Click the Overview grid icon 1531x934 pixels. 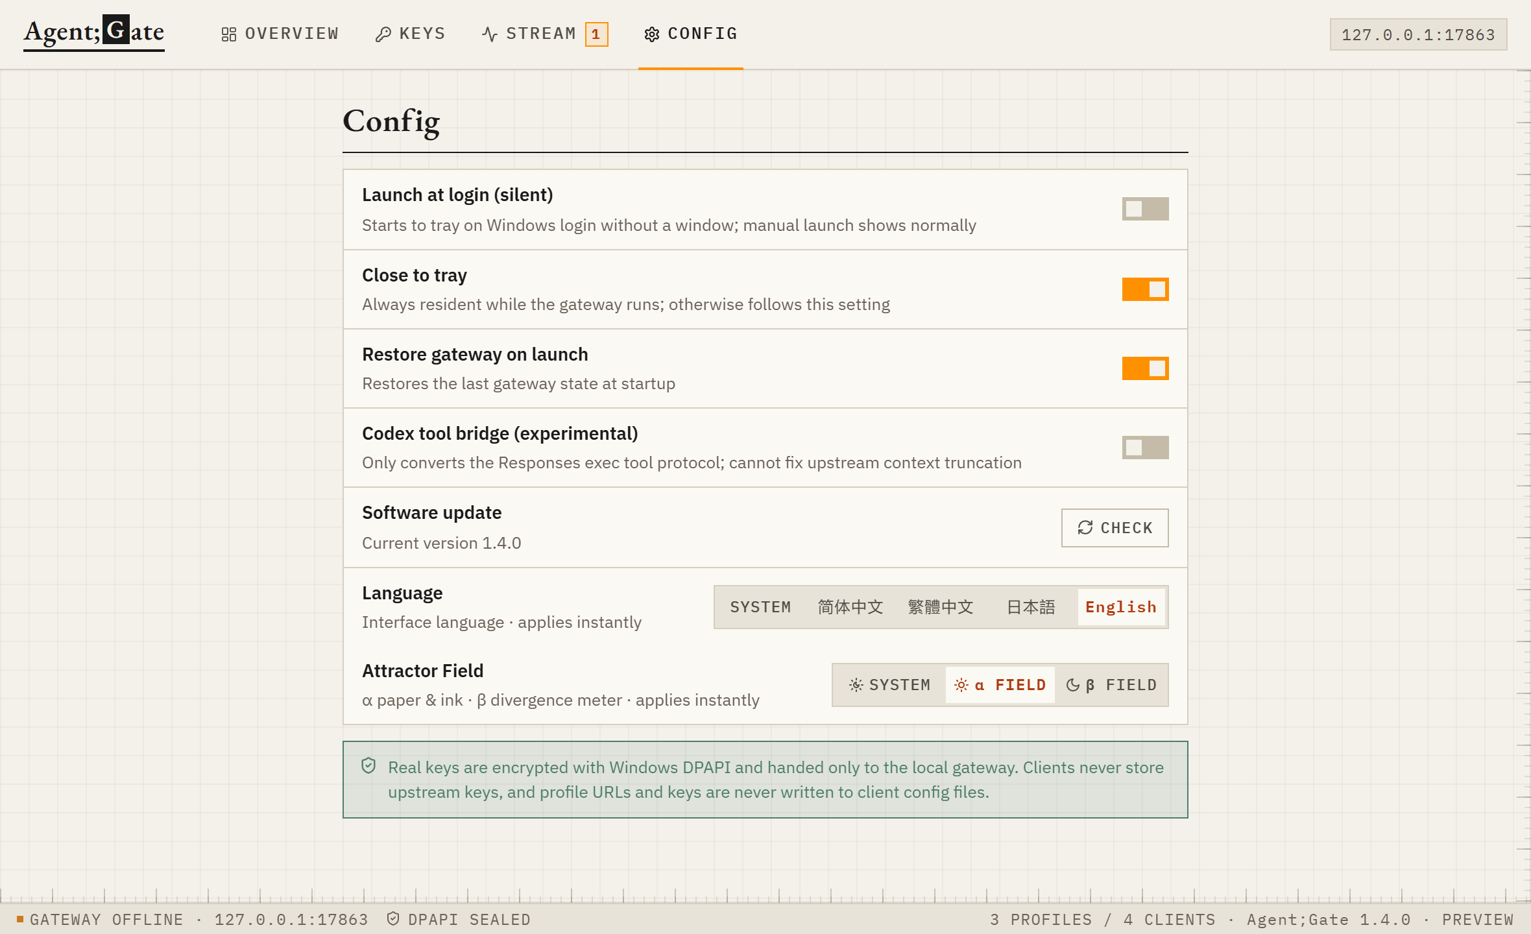(x=228, y=34)
